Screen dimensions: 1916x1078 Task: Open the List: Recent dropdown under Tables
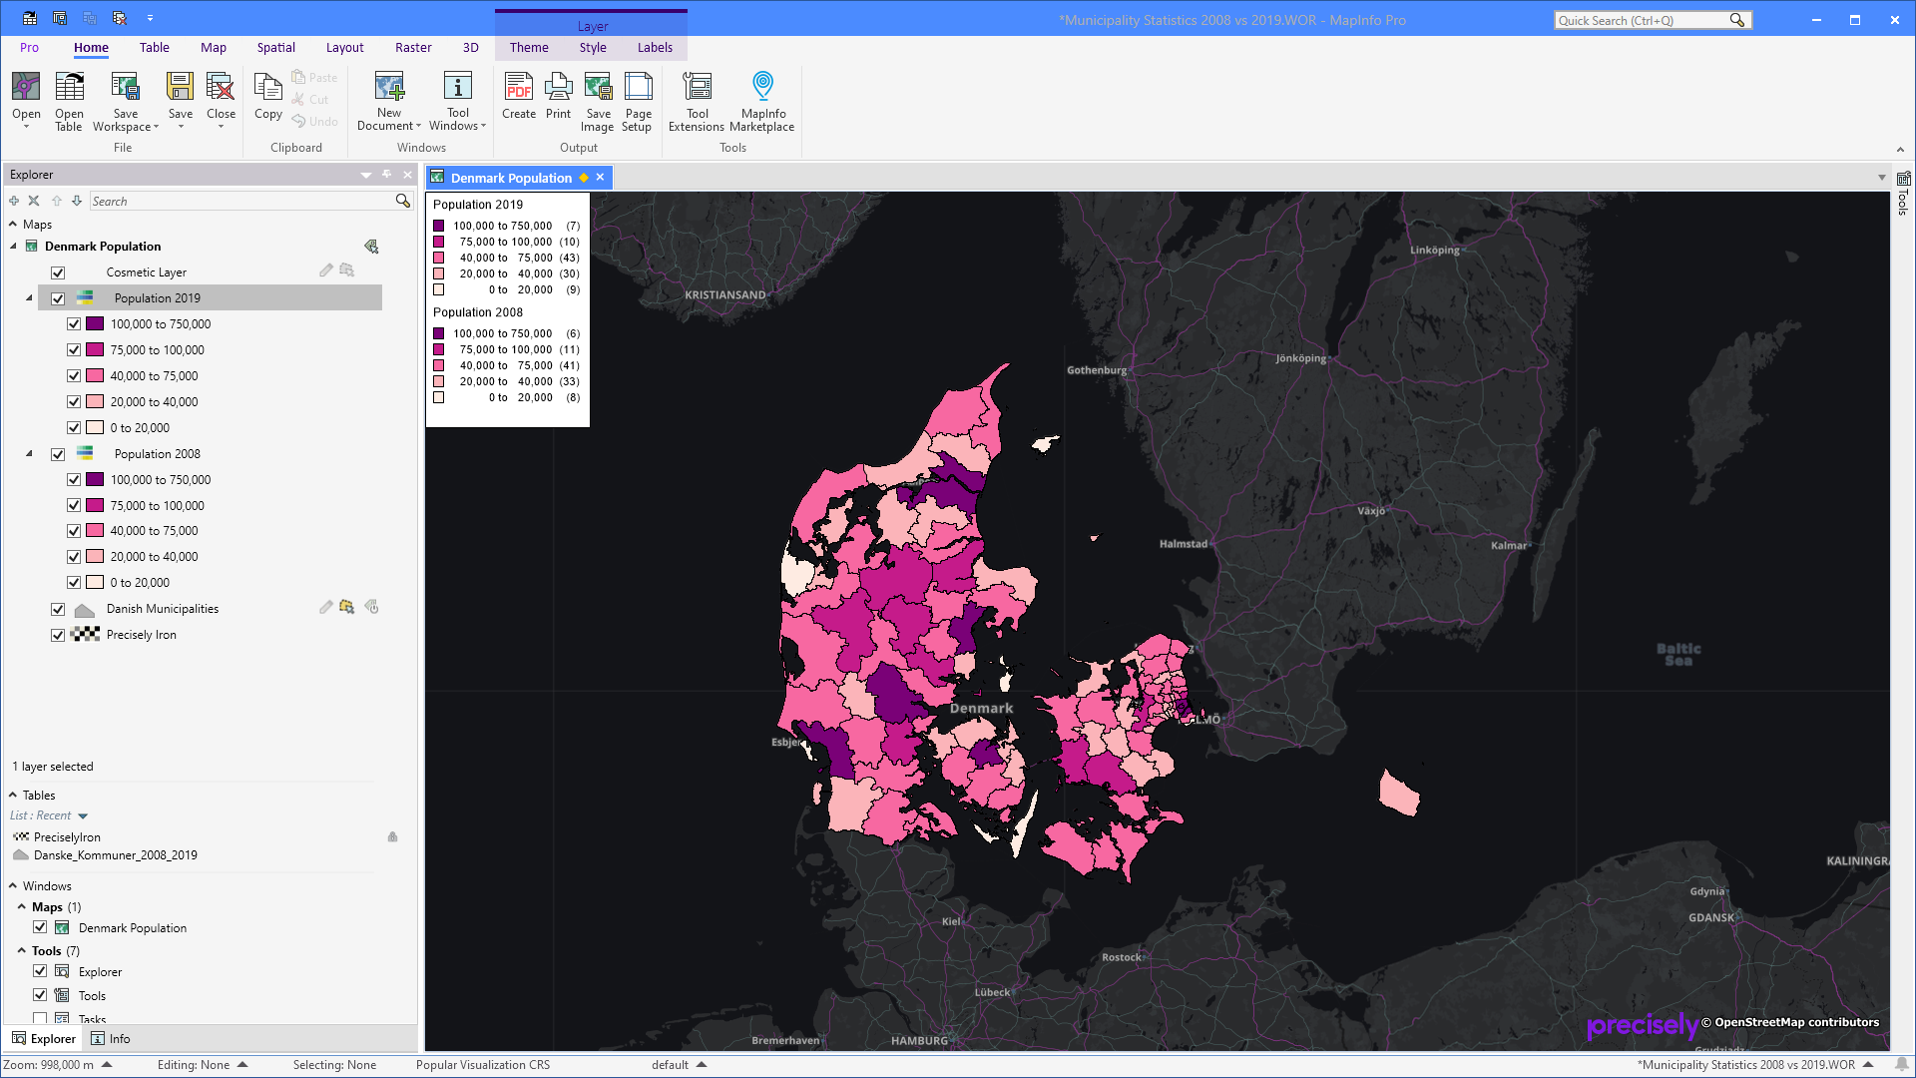pyautogui.click(x=82, y=815)
